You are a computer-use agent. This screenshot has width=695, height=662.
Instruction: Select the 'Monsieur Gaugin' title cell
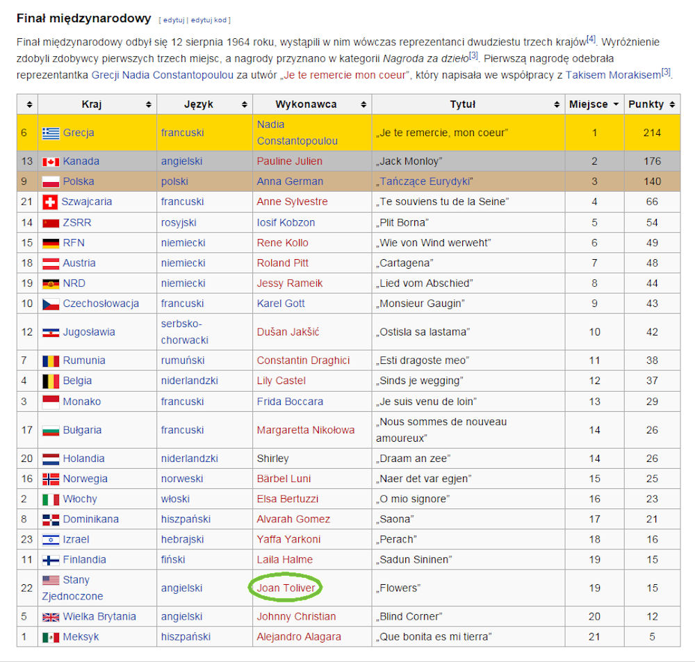tap(468, 304)
